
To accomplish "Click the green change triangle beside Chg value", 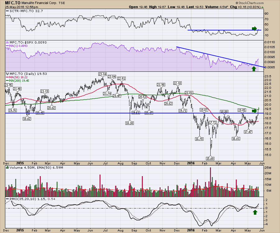I will point(262,7).
